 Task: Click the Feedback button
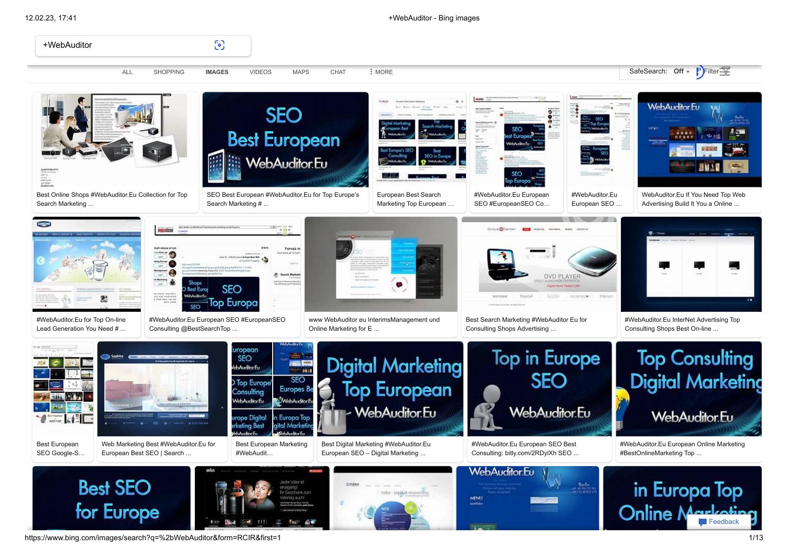pos(719,521)
